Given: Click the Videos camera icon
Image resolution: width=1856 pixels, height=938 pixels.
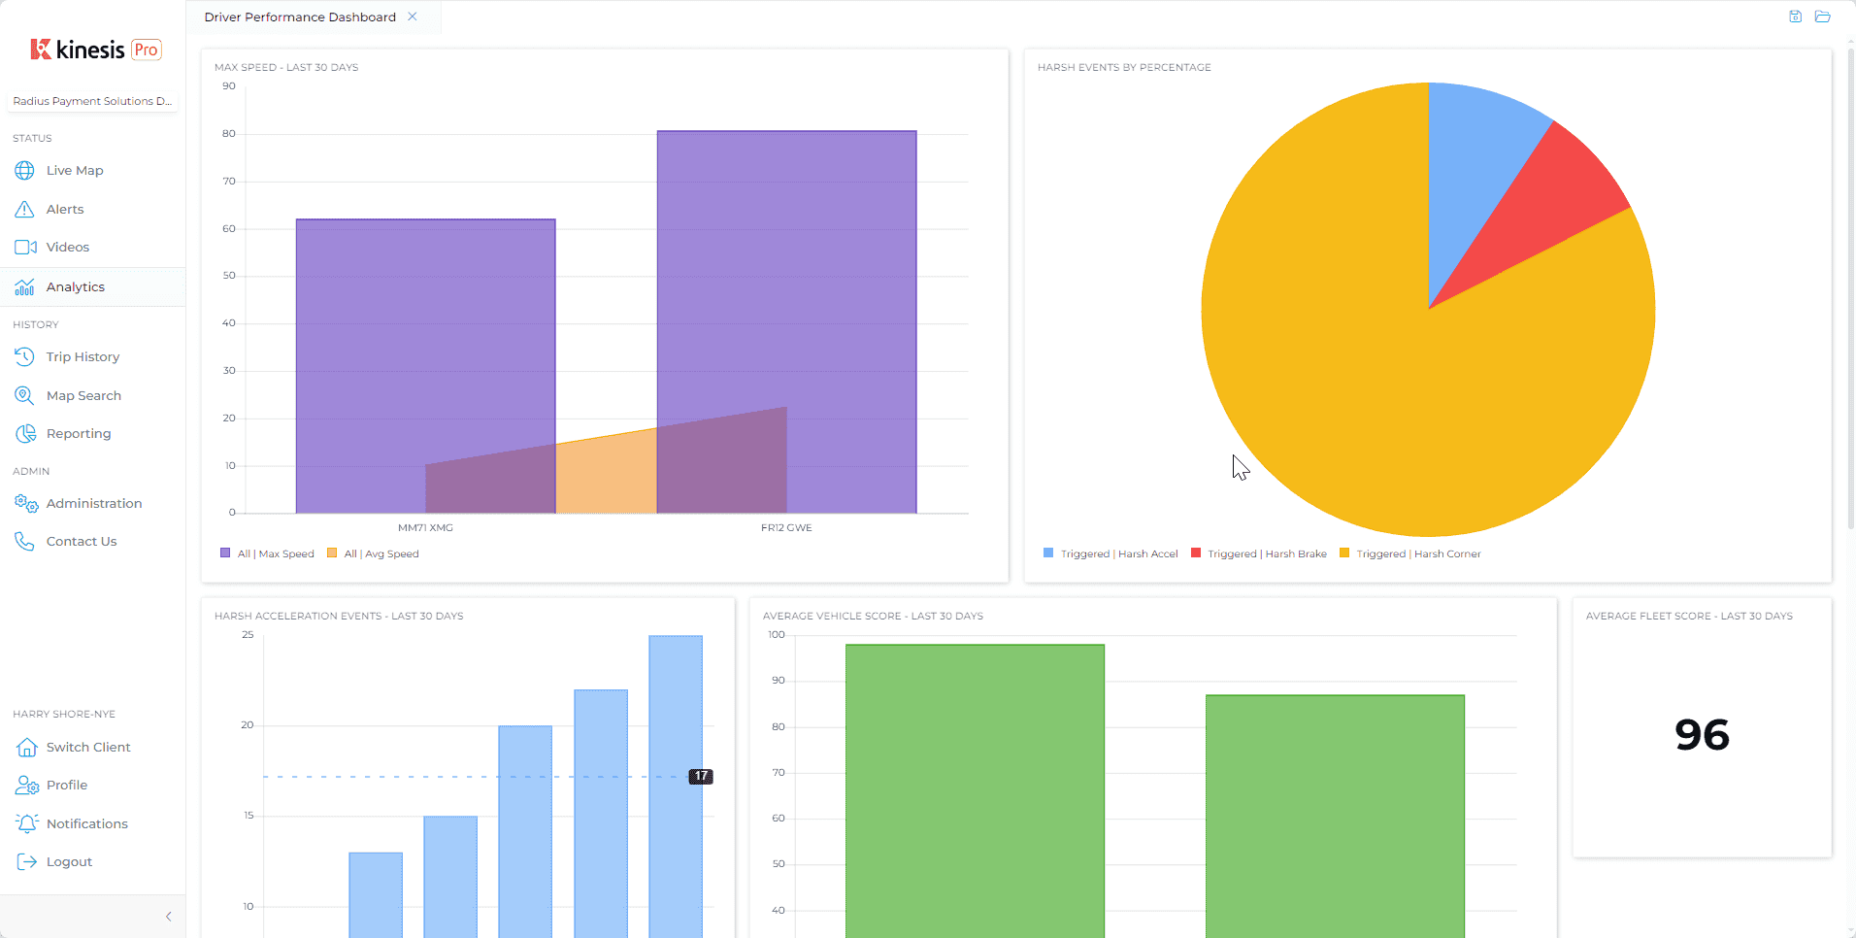Looking at the screenshot, I should (x=25, y=248).
